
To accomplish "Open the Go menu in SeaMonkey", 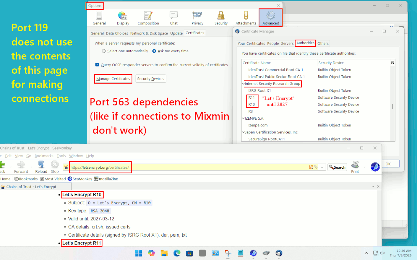I will click(29, 156).
